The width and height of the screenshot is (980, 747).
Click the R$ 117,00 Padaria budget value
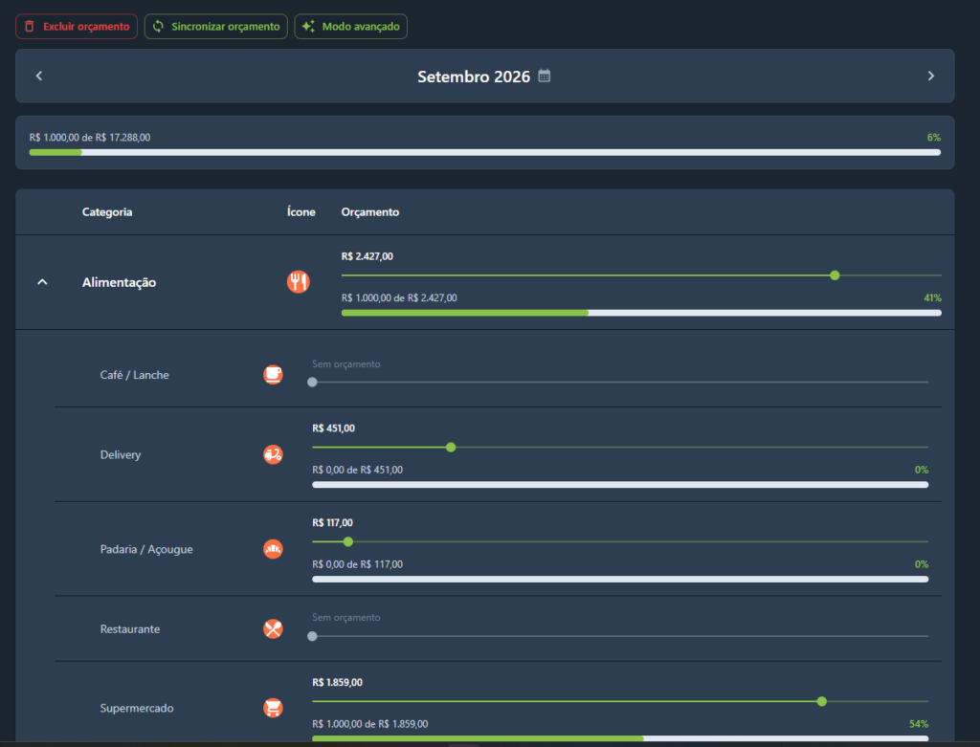[x=332, y=523]
